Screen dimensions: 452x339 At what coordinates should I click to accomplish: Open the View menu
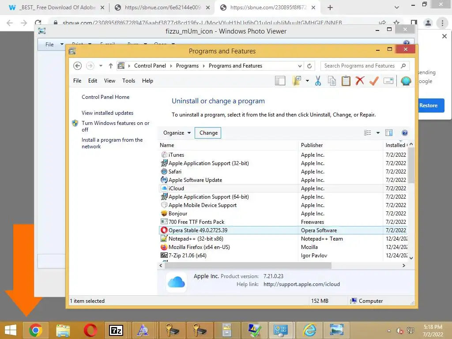click(x=109, y=81)
